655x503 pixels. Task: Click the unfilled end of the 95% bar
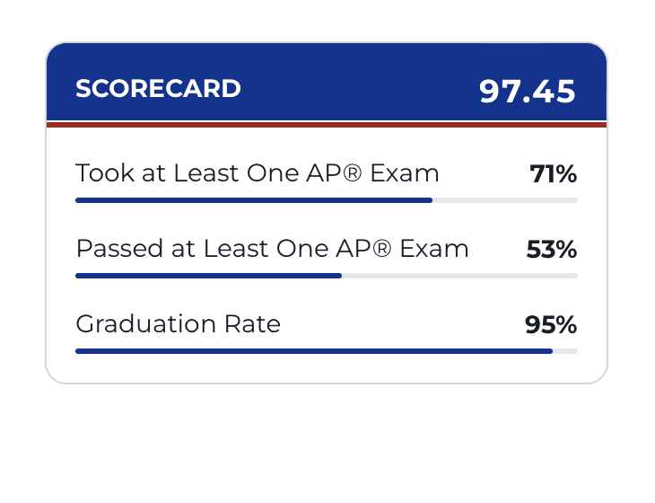click(564, 351)
